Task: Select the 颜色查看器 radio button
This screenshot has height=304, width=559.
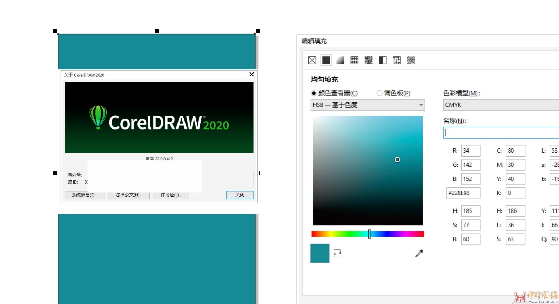Action: click(x=314, y=93)
